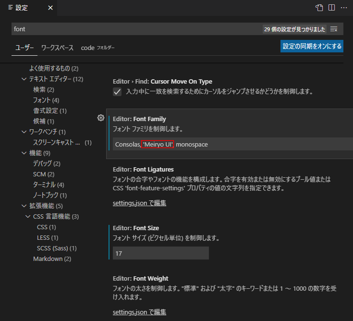This screenshot has width=353, height=321.
Task: Open settings JSON file icon
Action: pos(319,8)
